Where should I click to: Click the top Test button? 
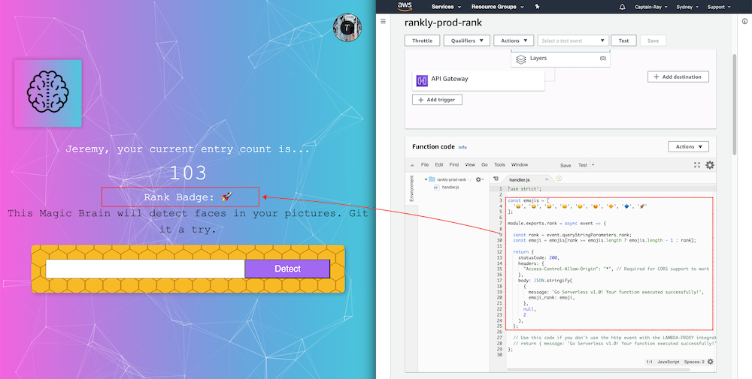(623, 41)
